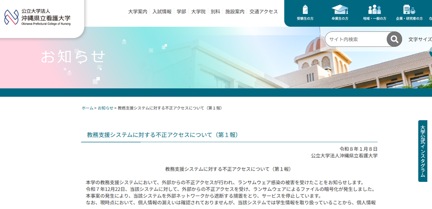
Task: Follow the お知らせ breadcrumb link
Action: [105, 108]
